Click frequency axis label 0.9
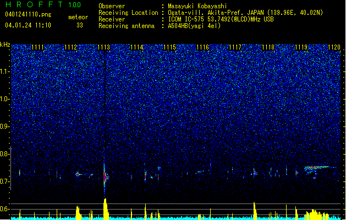This screenshot has height=220, width=346. point(5,127)
